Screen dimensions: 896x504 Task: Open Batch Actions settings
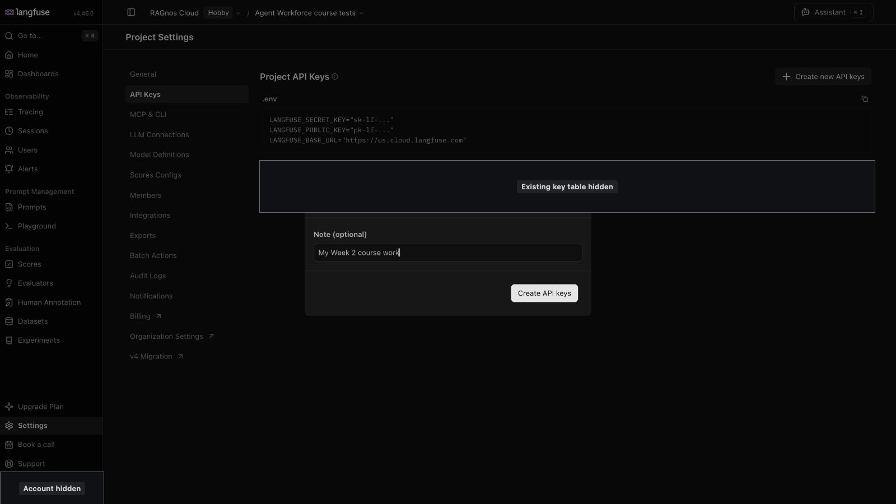186,256
